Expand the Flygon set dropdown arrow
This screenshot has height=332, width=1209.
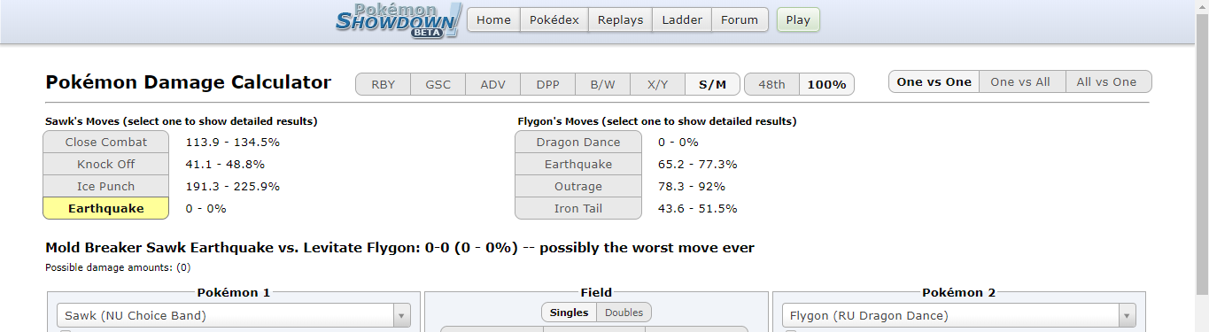pyautogui.click(x=1128, y=315)
